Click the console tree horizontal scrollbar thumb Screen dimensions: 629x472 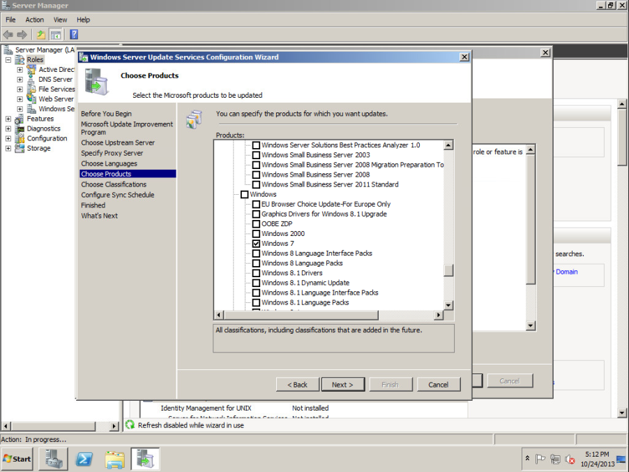click(x=52, y=426)
